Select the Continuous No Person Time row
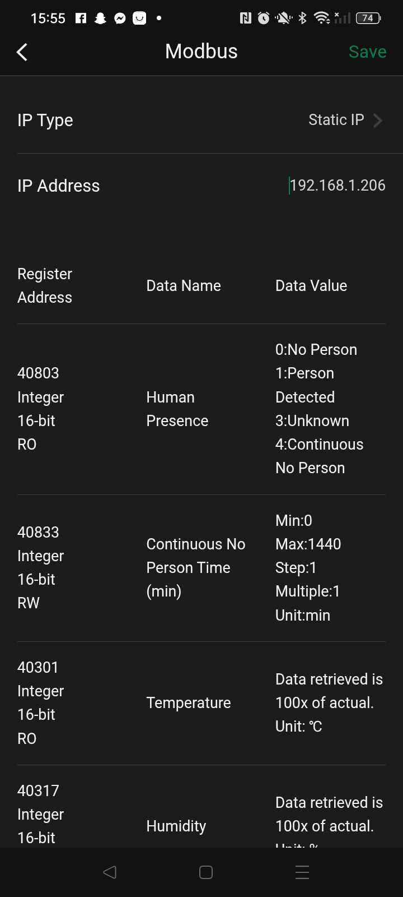 pyautogui.click(x=201, y=568)
